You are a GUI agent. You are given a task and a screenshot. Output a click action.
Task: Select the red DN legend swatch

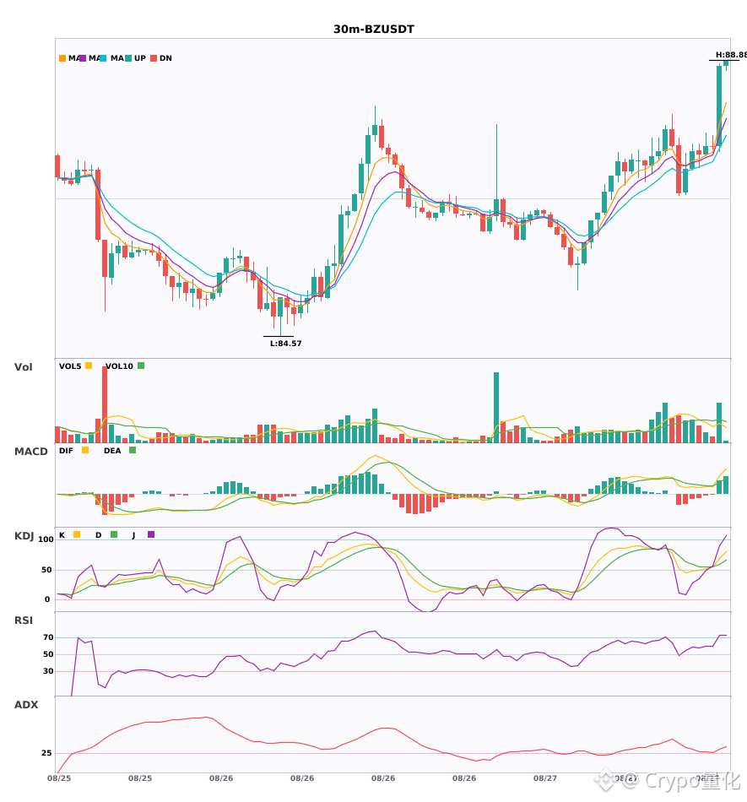click(x=154, y=58)
